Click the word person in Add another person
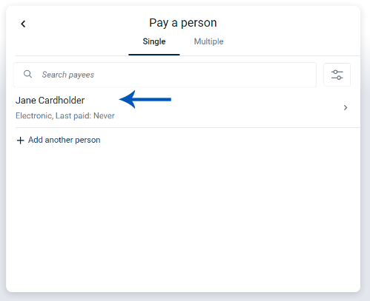This screenshot has width=370, height=301. 87,141
